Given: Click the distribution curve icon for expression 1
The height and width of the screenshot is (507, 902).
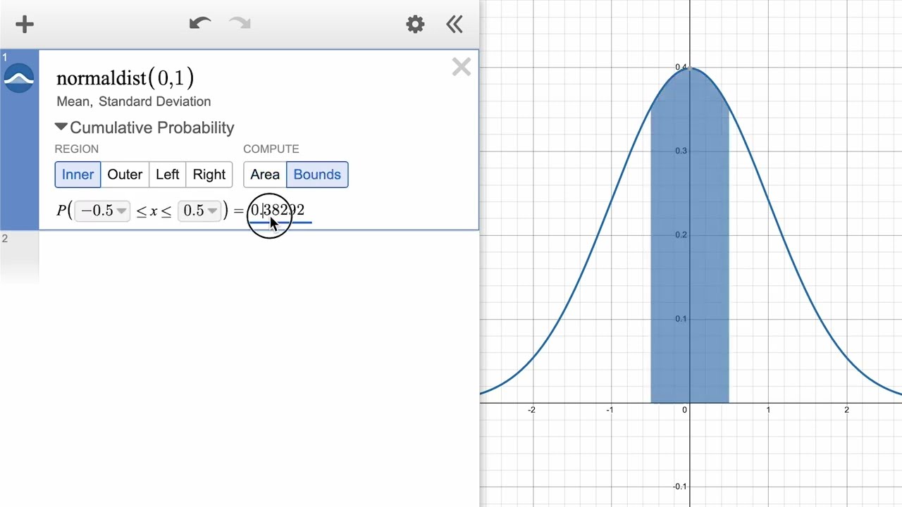Looking at the screenshot, I should tap(19, 78).
